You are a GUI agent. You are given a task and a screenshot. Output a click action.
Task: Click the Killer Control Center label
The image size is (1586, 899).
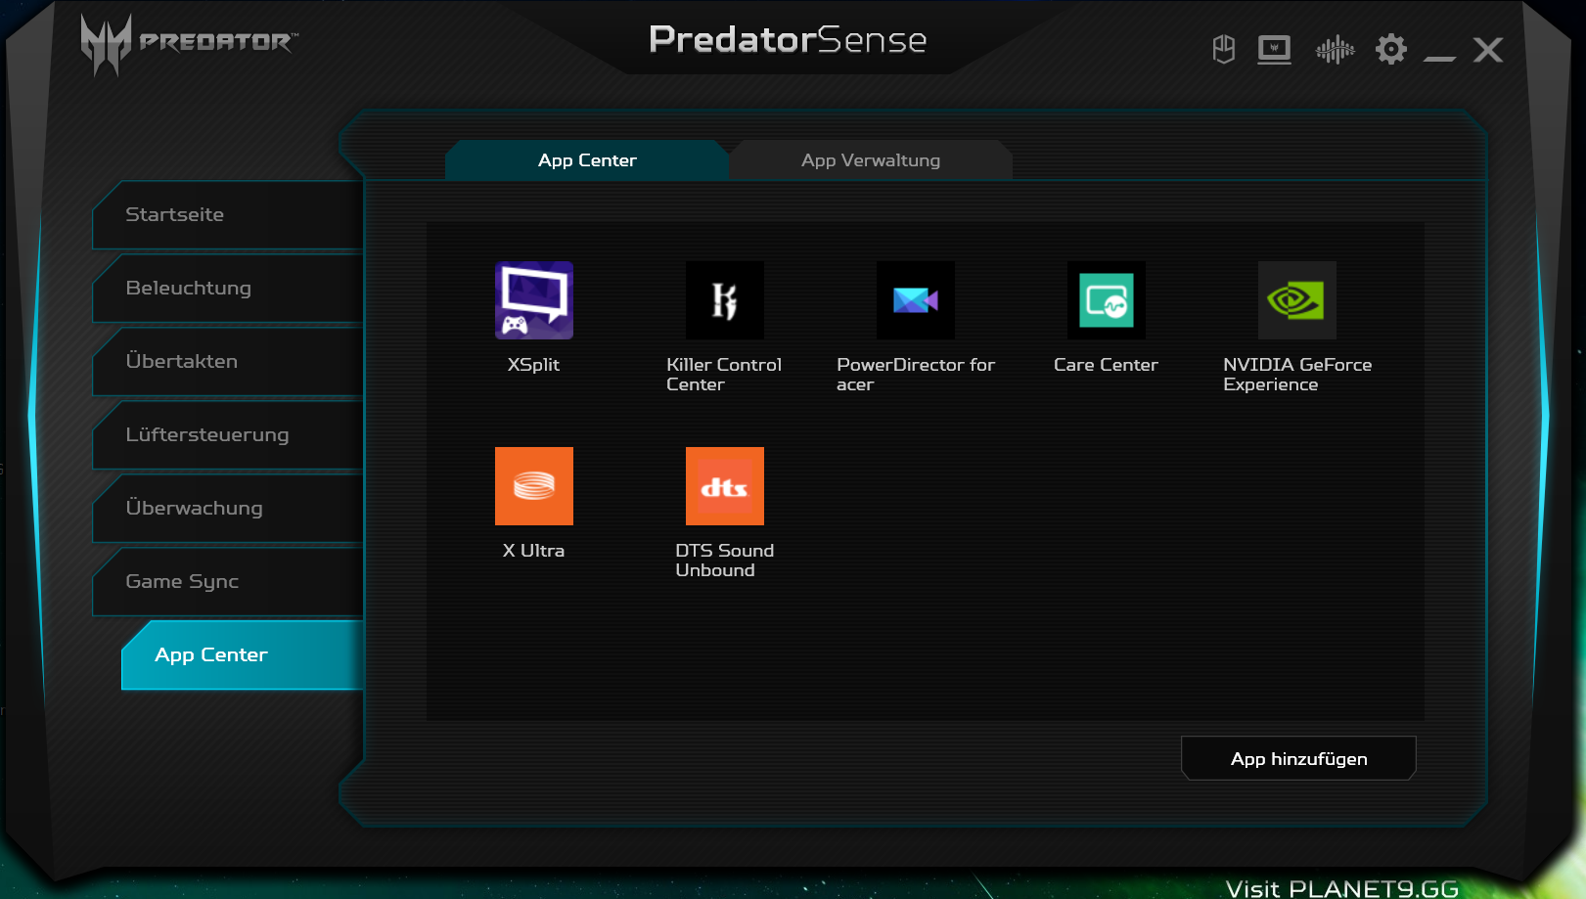click(724, 375)
